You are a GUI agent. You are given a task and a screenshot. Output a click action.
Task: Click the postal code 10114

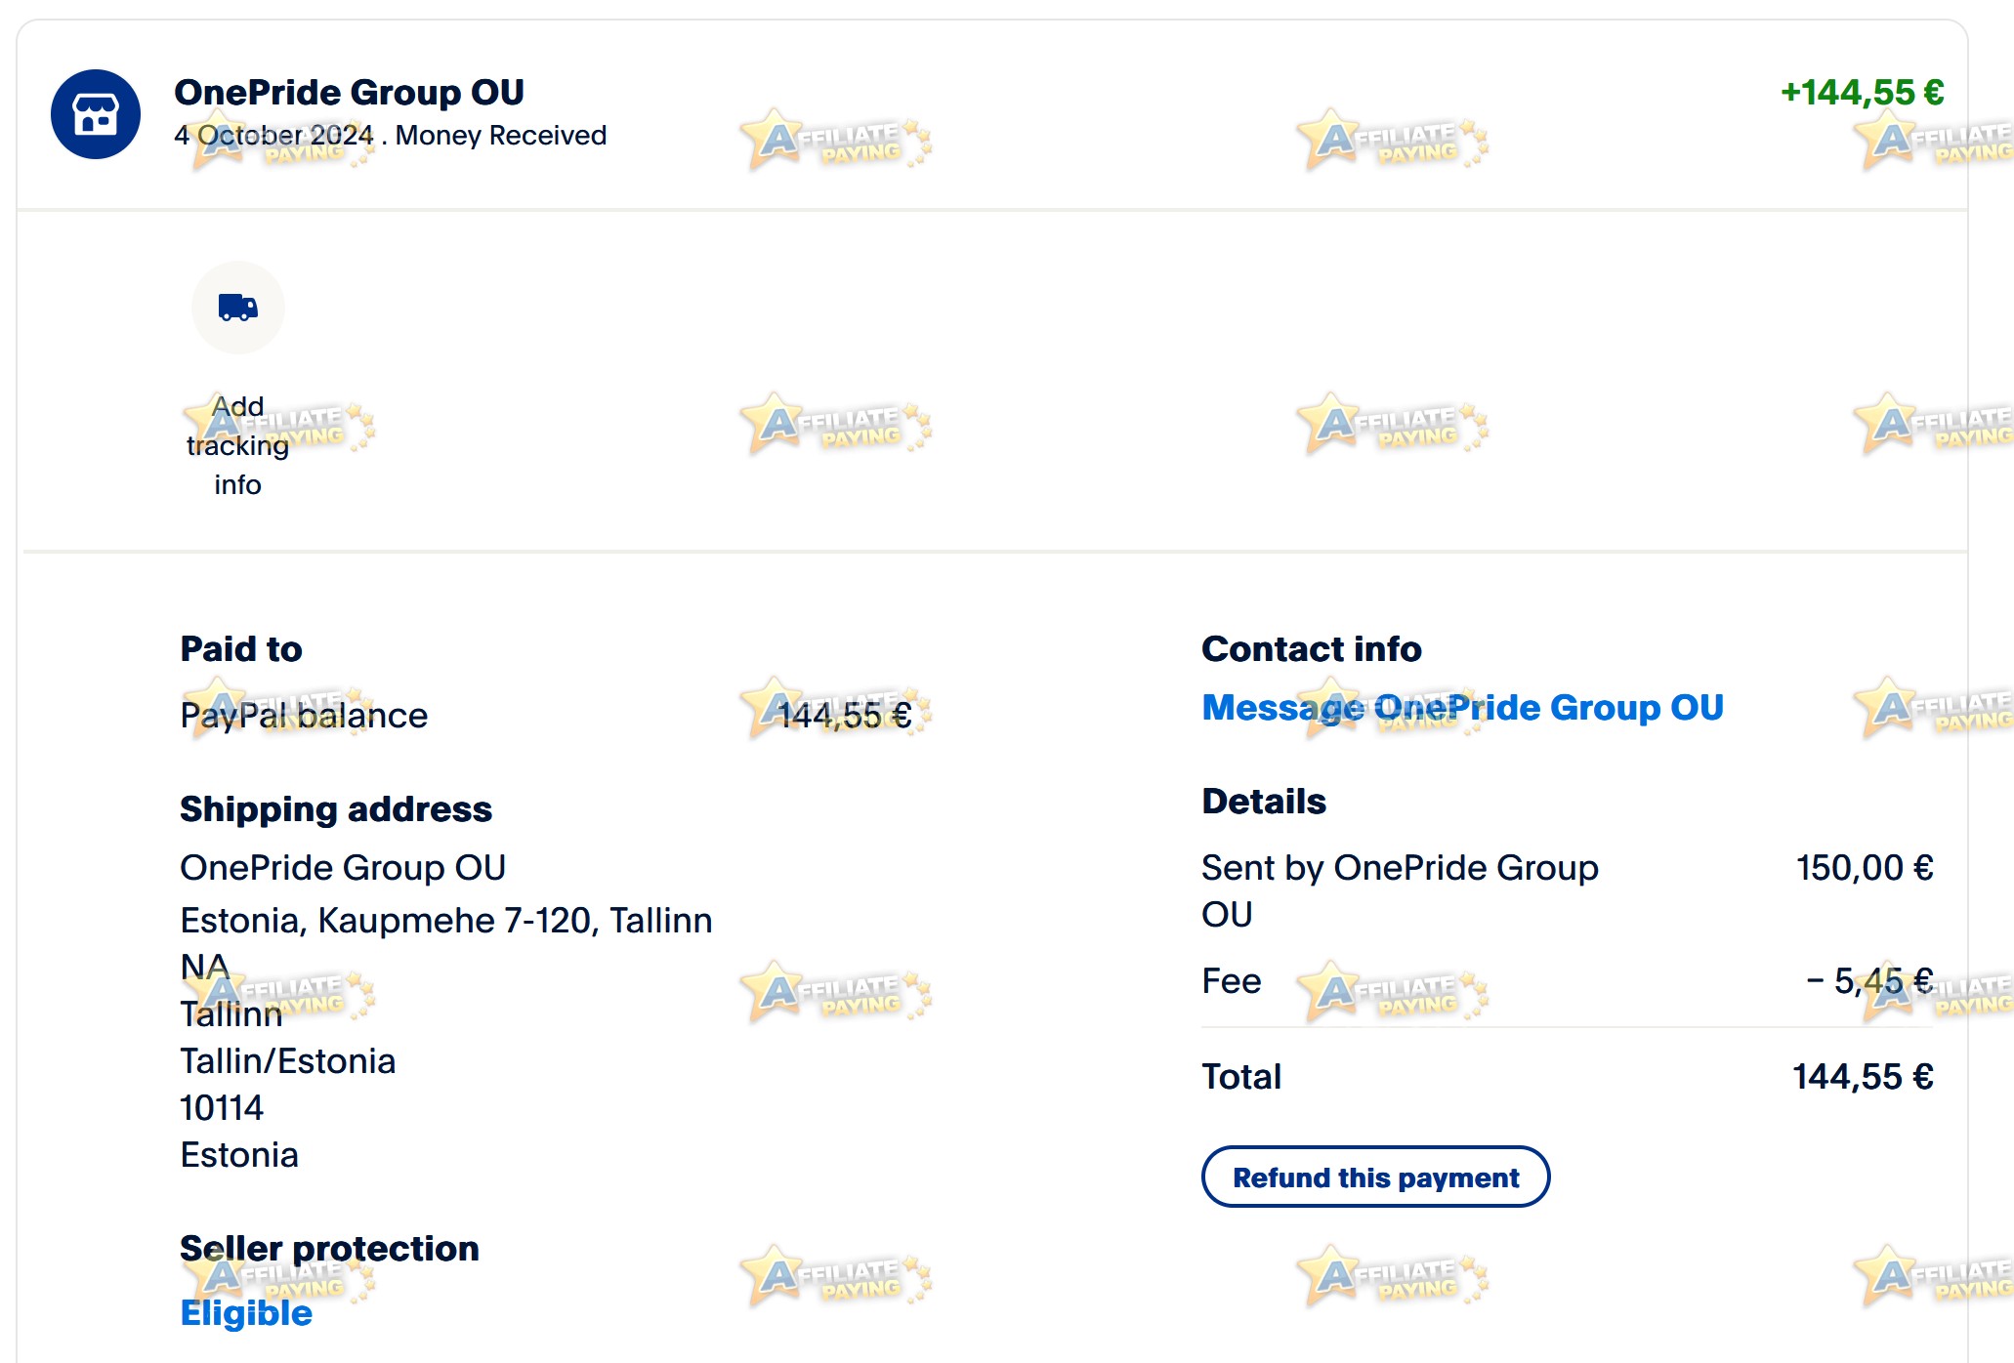[x=222, y=1108]
